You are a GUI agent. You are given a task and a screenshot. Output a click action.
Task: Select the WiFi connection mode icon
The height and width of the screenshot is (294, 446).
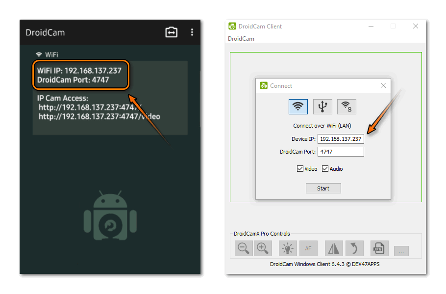[x=298, y=107]
